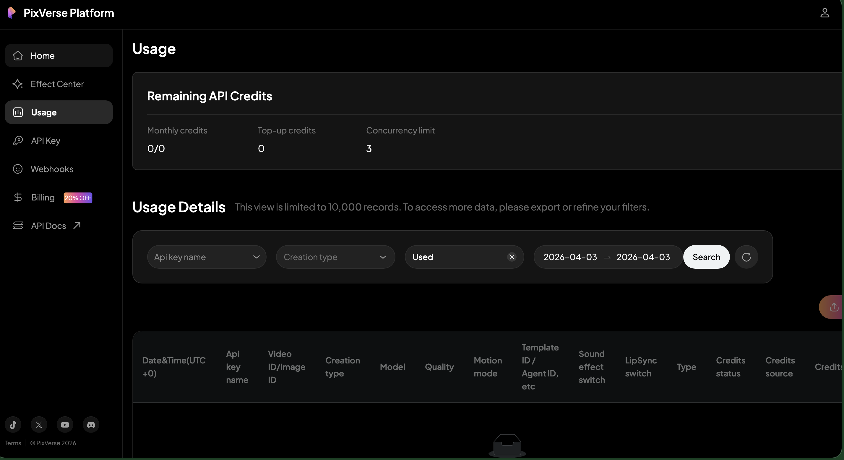This screenshot has height=460, width=844.
Task: Open the API Key sidebar item
Action: 46,141
